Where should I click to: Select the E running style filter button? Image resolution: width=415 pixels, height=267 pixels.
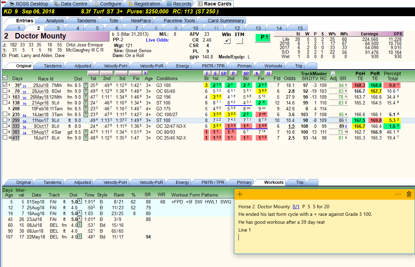(x=216, y=73)
